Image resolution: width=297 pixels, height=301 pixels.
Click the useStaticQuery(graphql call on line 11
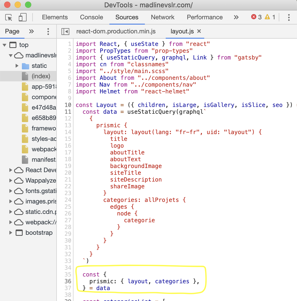click(166, 112)
